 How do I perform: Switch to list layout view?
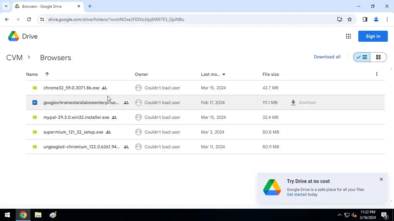coord(362,57)
